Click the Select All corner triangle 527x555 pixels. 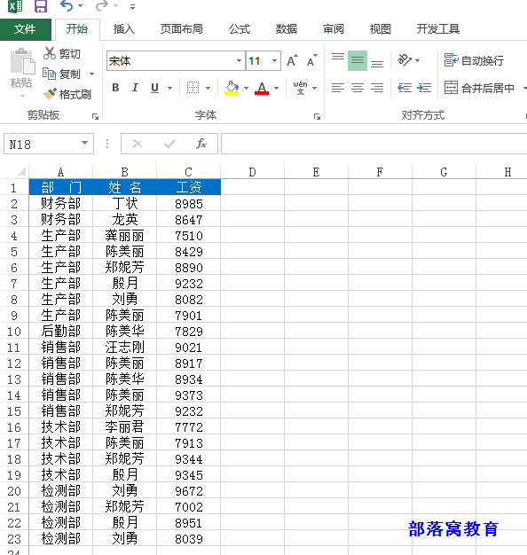(x=21, y=172)
